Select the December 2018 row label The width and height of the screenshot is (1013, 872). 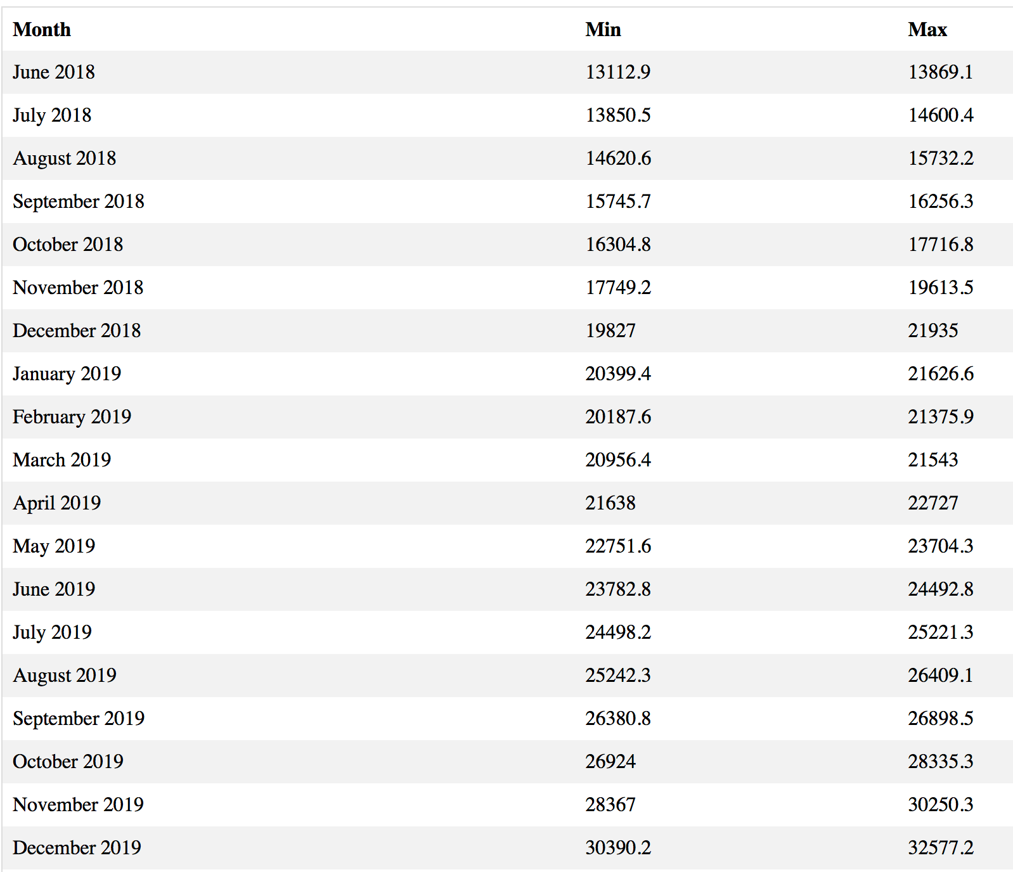coord(77,331)
